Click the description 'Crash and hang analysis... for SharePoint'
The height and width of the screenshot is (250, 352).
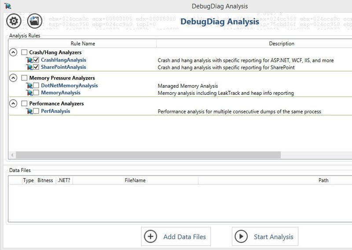[x=226, y=67]
